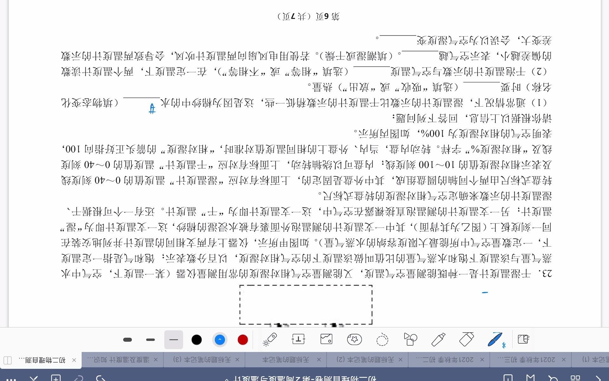609x381 pixels.
Task: Close the 2021年秋季 初二 tab
Action: (x=482, y=360)
